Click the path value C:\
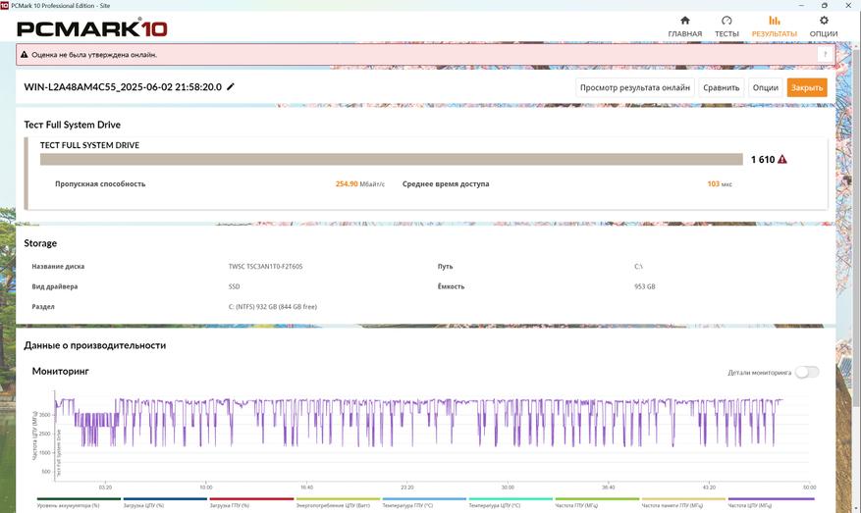 pos(638,267)
